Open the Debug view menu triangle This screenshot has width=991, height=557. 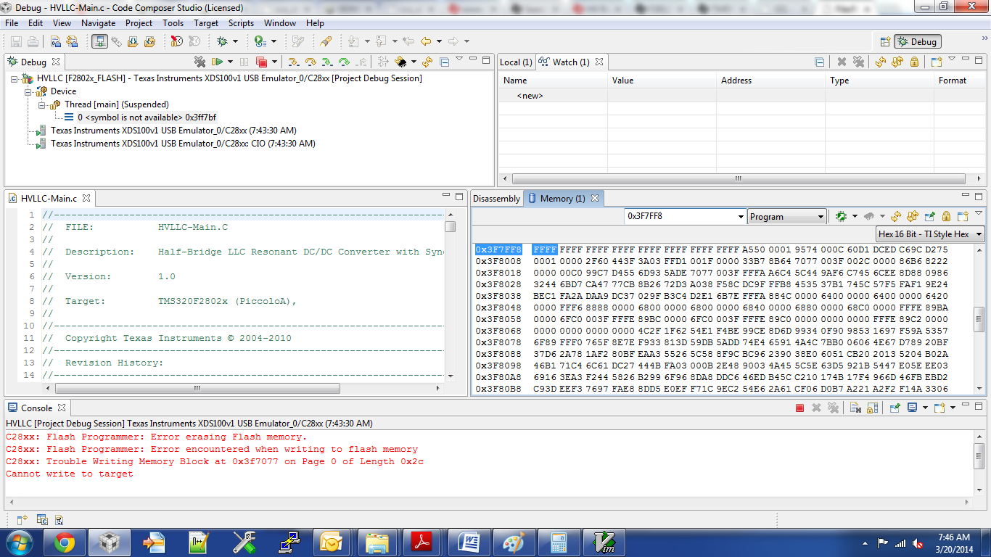tap(459, 59)
